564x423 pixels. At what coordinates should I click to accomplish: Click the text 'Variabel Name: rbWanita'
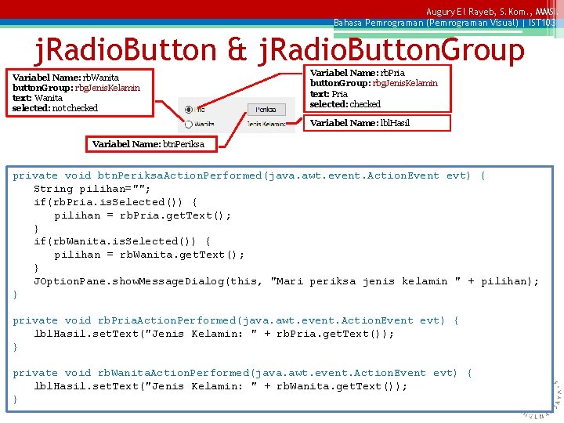click(66, 78)
